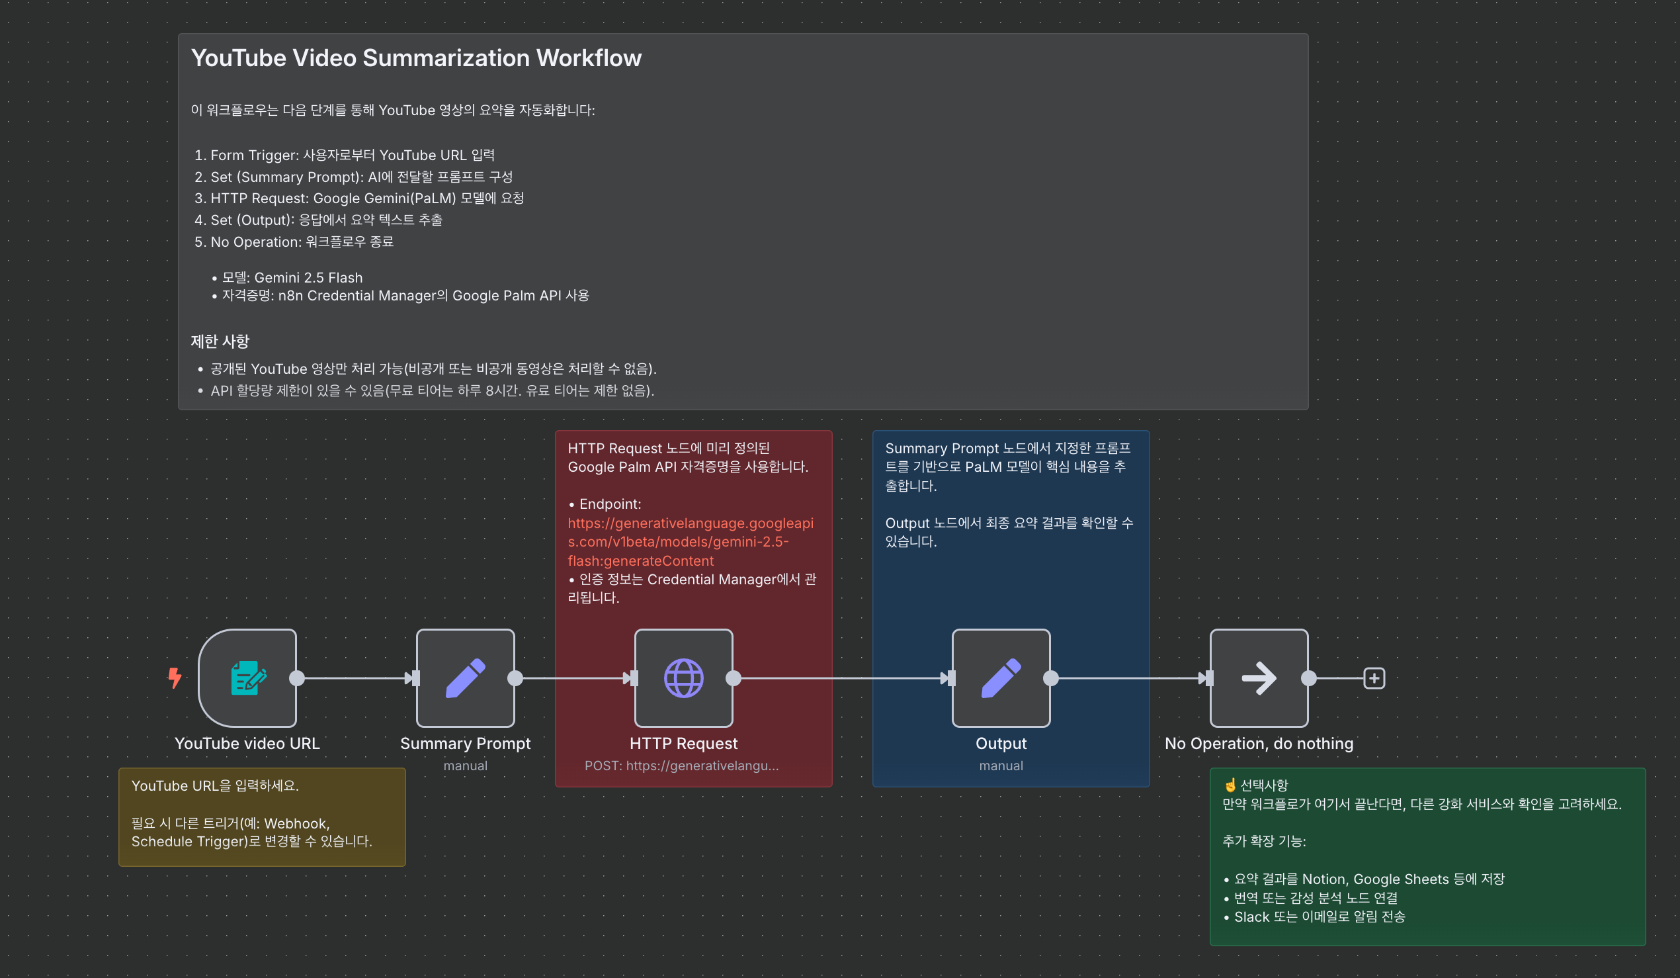Click the YouTube Video Summarization Workflow title

[x=416, y=58]
